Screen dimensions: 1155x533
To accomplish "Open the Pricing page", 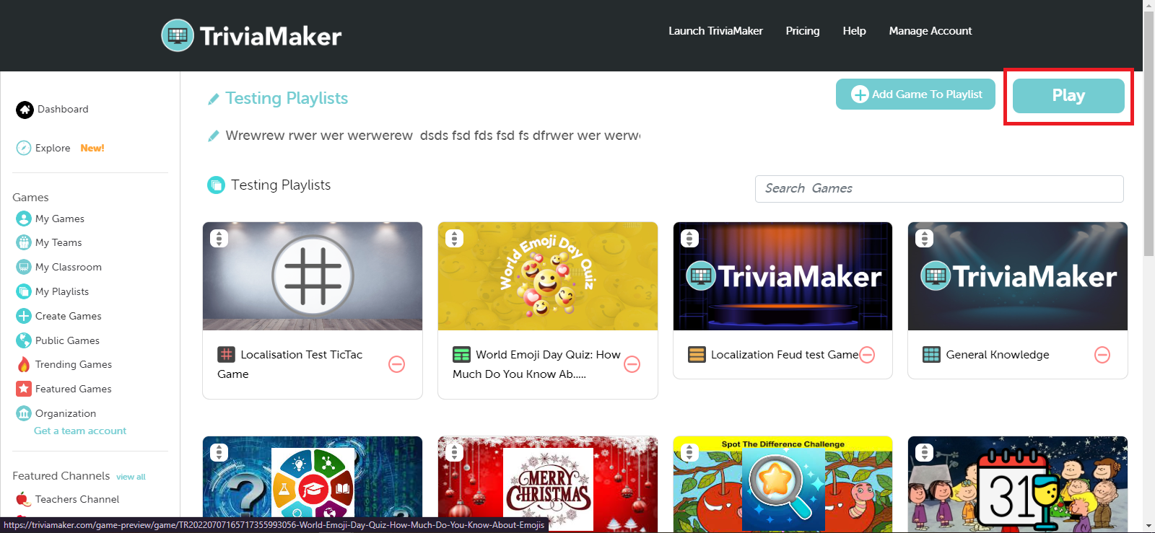I will pyautogui.click(x=803, y=31).
